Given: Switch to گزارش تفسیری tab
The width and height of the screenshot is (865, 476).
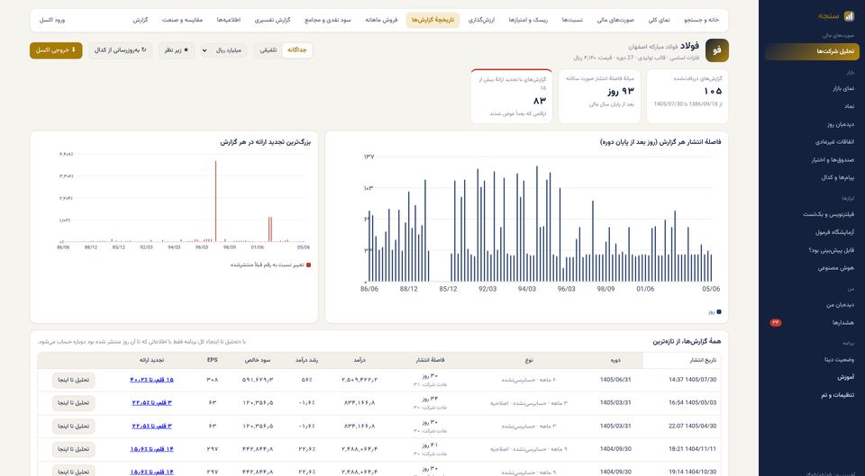Looking at the screenshot, I should [x=272, y=20].
